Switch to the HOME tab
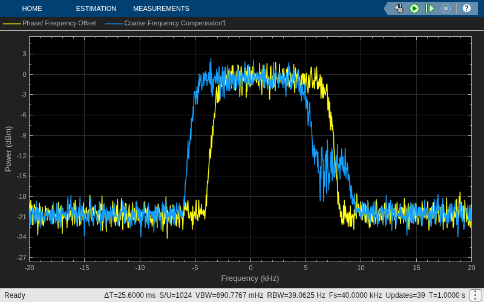 32,8
